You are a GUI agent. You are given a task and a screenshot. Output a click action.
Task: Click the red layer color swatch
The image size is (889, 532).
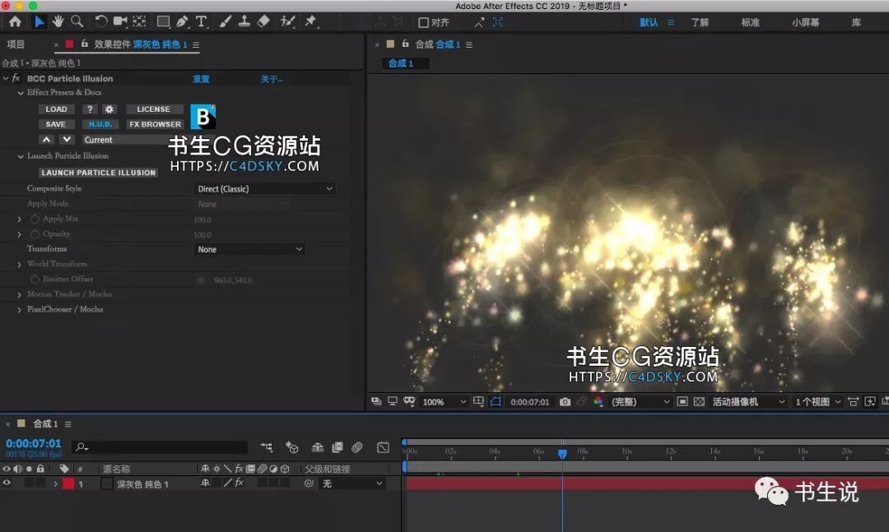click(x=67, y=483)
